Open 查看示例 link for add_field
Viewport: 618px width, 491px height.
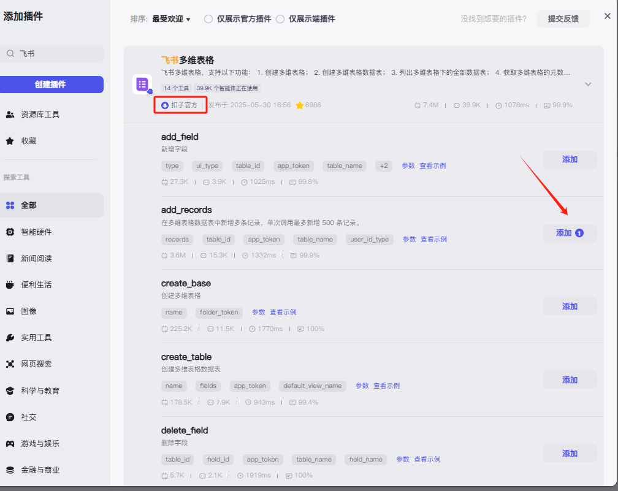[433, 166]
